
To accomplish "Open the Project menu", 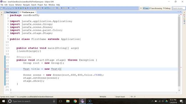I will [x=40, y=5].
